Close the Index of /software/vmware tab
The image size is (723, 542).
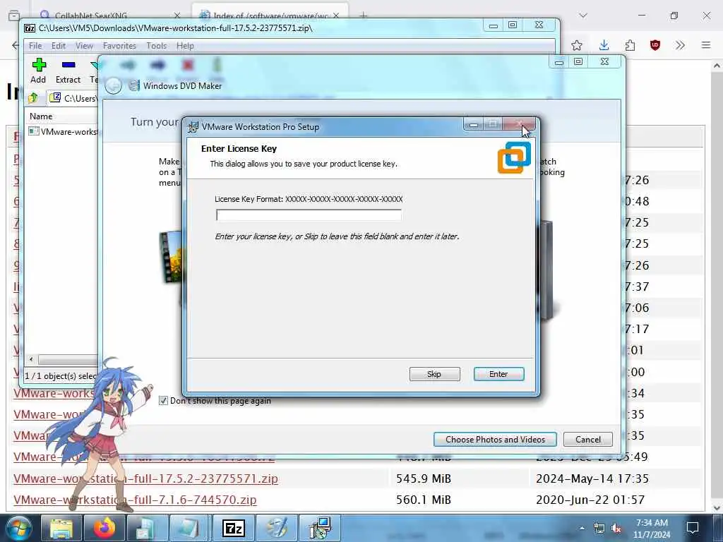(x=336, y=16)
